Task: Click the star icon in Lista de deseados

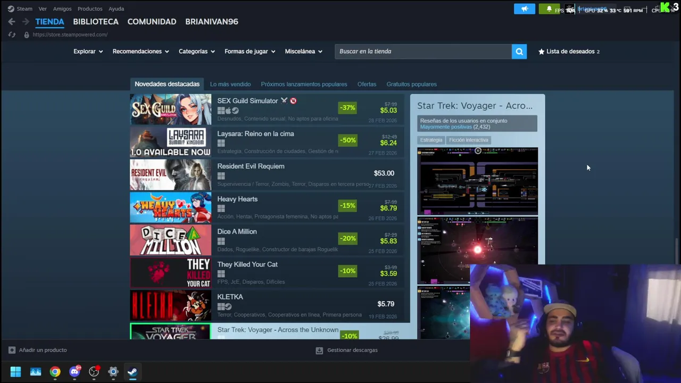Action: click(541, 52)
